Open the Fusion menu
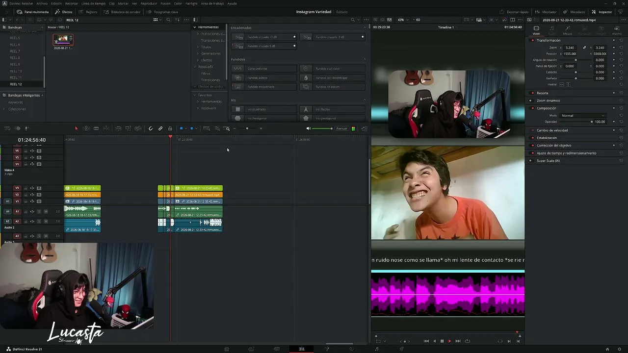Viewport: 628px width, 353px height. (x=165, y=3)
